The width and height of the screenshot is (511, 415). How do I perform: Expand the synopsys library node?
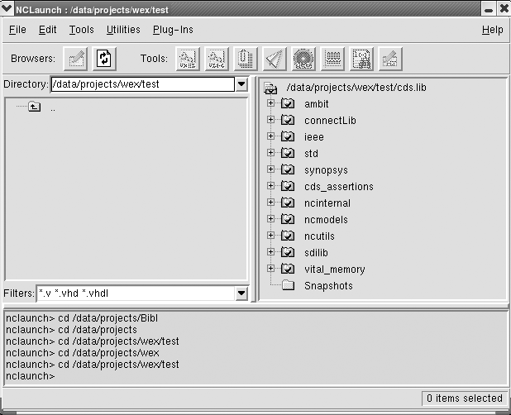click(270, 169)
